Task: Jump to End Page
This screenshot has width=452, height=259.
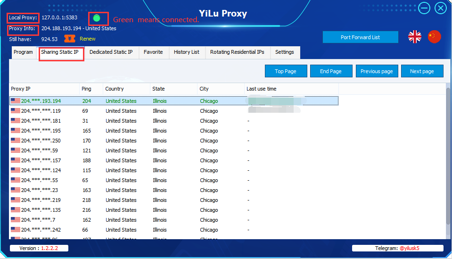Action: pyautogui.click(x=331, y=71)
